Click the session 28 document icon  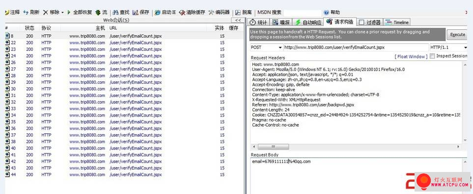pos(7,75)
